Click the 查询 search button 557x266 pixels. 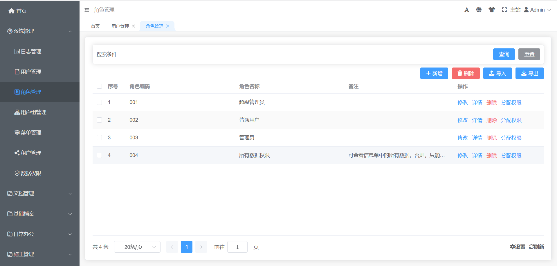tap(504, 54)
